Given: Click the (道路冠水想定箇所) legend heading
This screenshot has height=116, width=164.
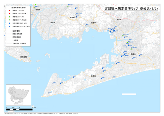Looking at the screenshot, I should (18, 7).
